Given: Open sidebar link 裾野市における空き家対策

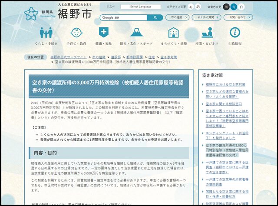Looking at the screenshot, I should click(225, 85).
